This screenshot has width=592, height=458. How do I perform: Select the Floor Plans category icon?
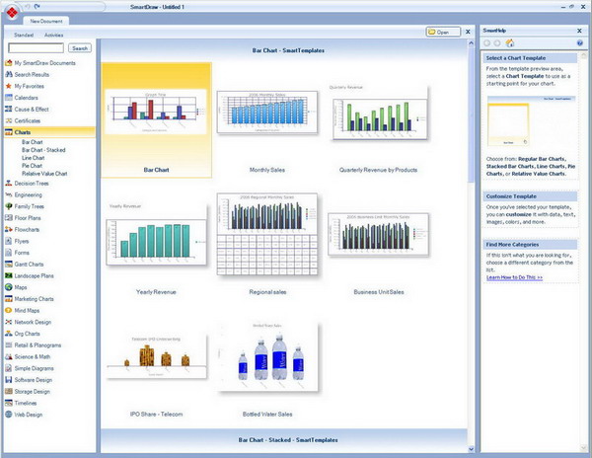pos(8,218)
